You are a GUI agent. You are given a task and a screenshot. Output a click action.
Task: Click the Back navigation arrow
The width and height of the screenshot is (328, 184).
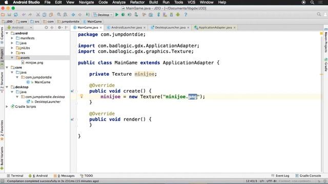point(73,15)
